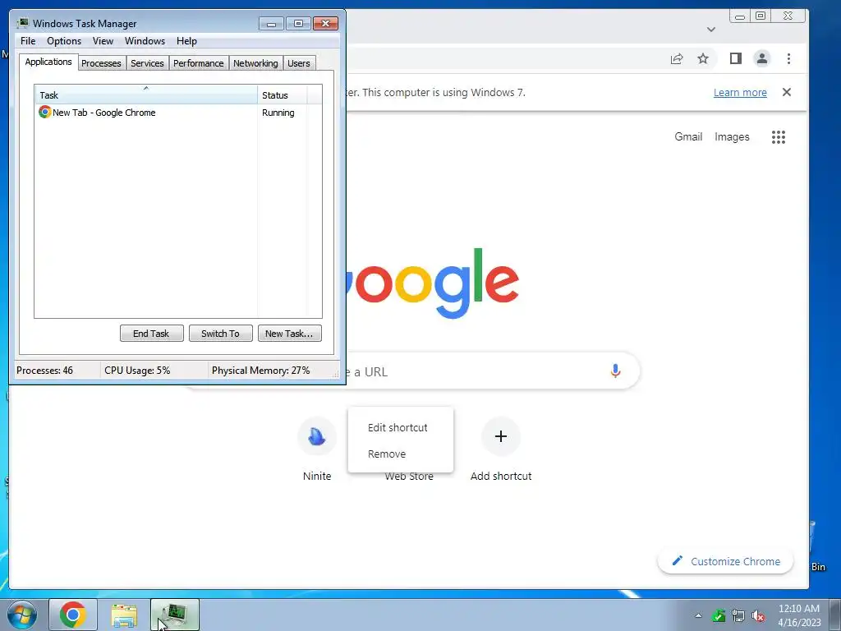Click the Chrome icon on the taskbar
The image size is (841, 631).
(73, 615)
